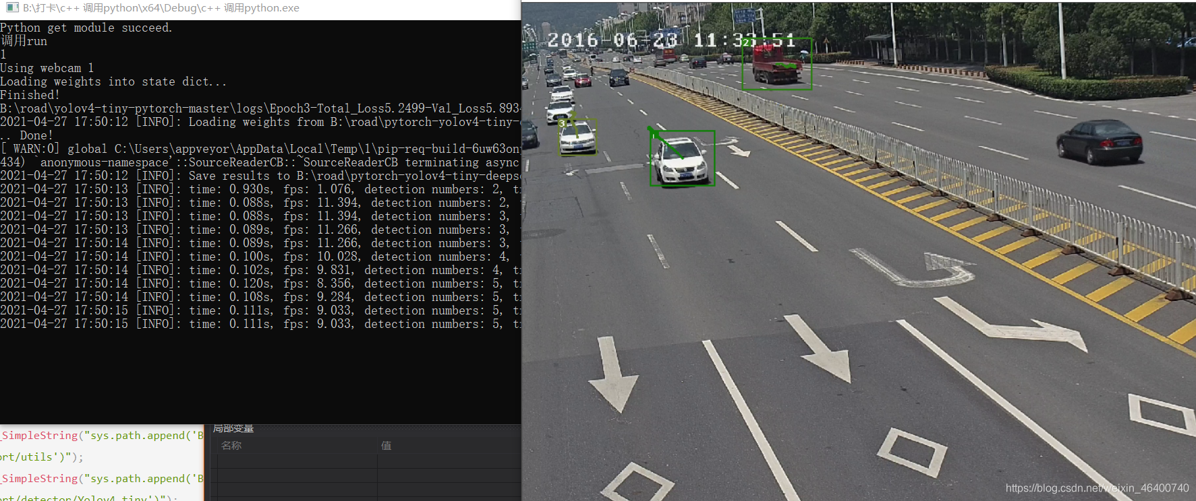Click the '值' column header
This screenshot has height=501, width=1196.
387,446
